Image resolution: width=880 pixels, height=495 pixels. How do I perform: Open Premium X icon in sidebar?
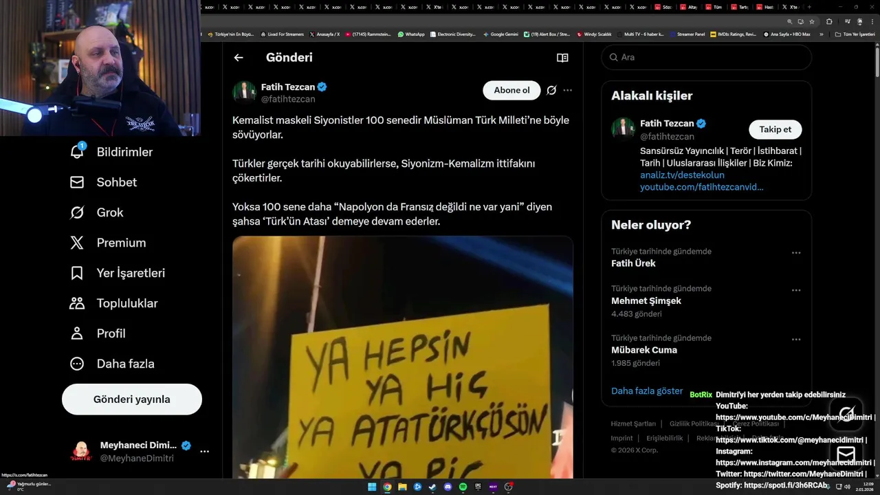click(x=77, y=243)
